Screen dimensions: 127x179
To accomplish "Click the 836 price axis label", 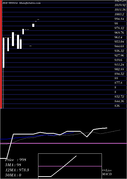I will point(117,106).
